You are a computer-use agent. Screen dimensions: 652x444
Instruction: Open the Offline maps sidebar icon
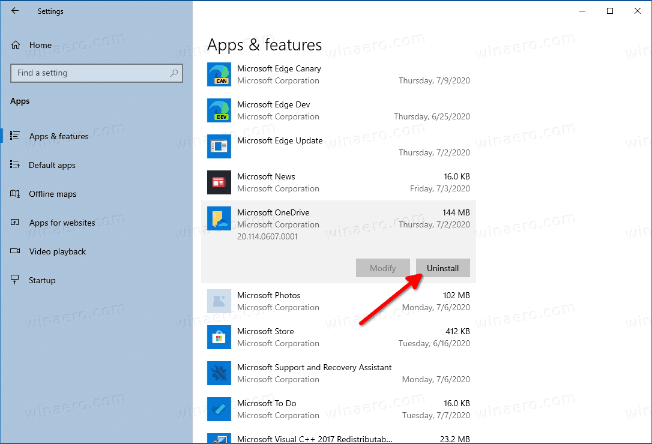[x=15, y=194]
